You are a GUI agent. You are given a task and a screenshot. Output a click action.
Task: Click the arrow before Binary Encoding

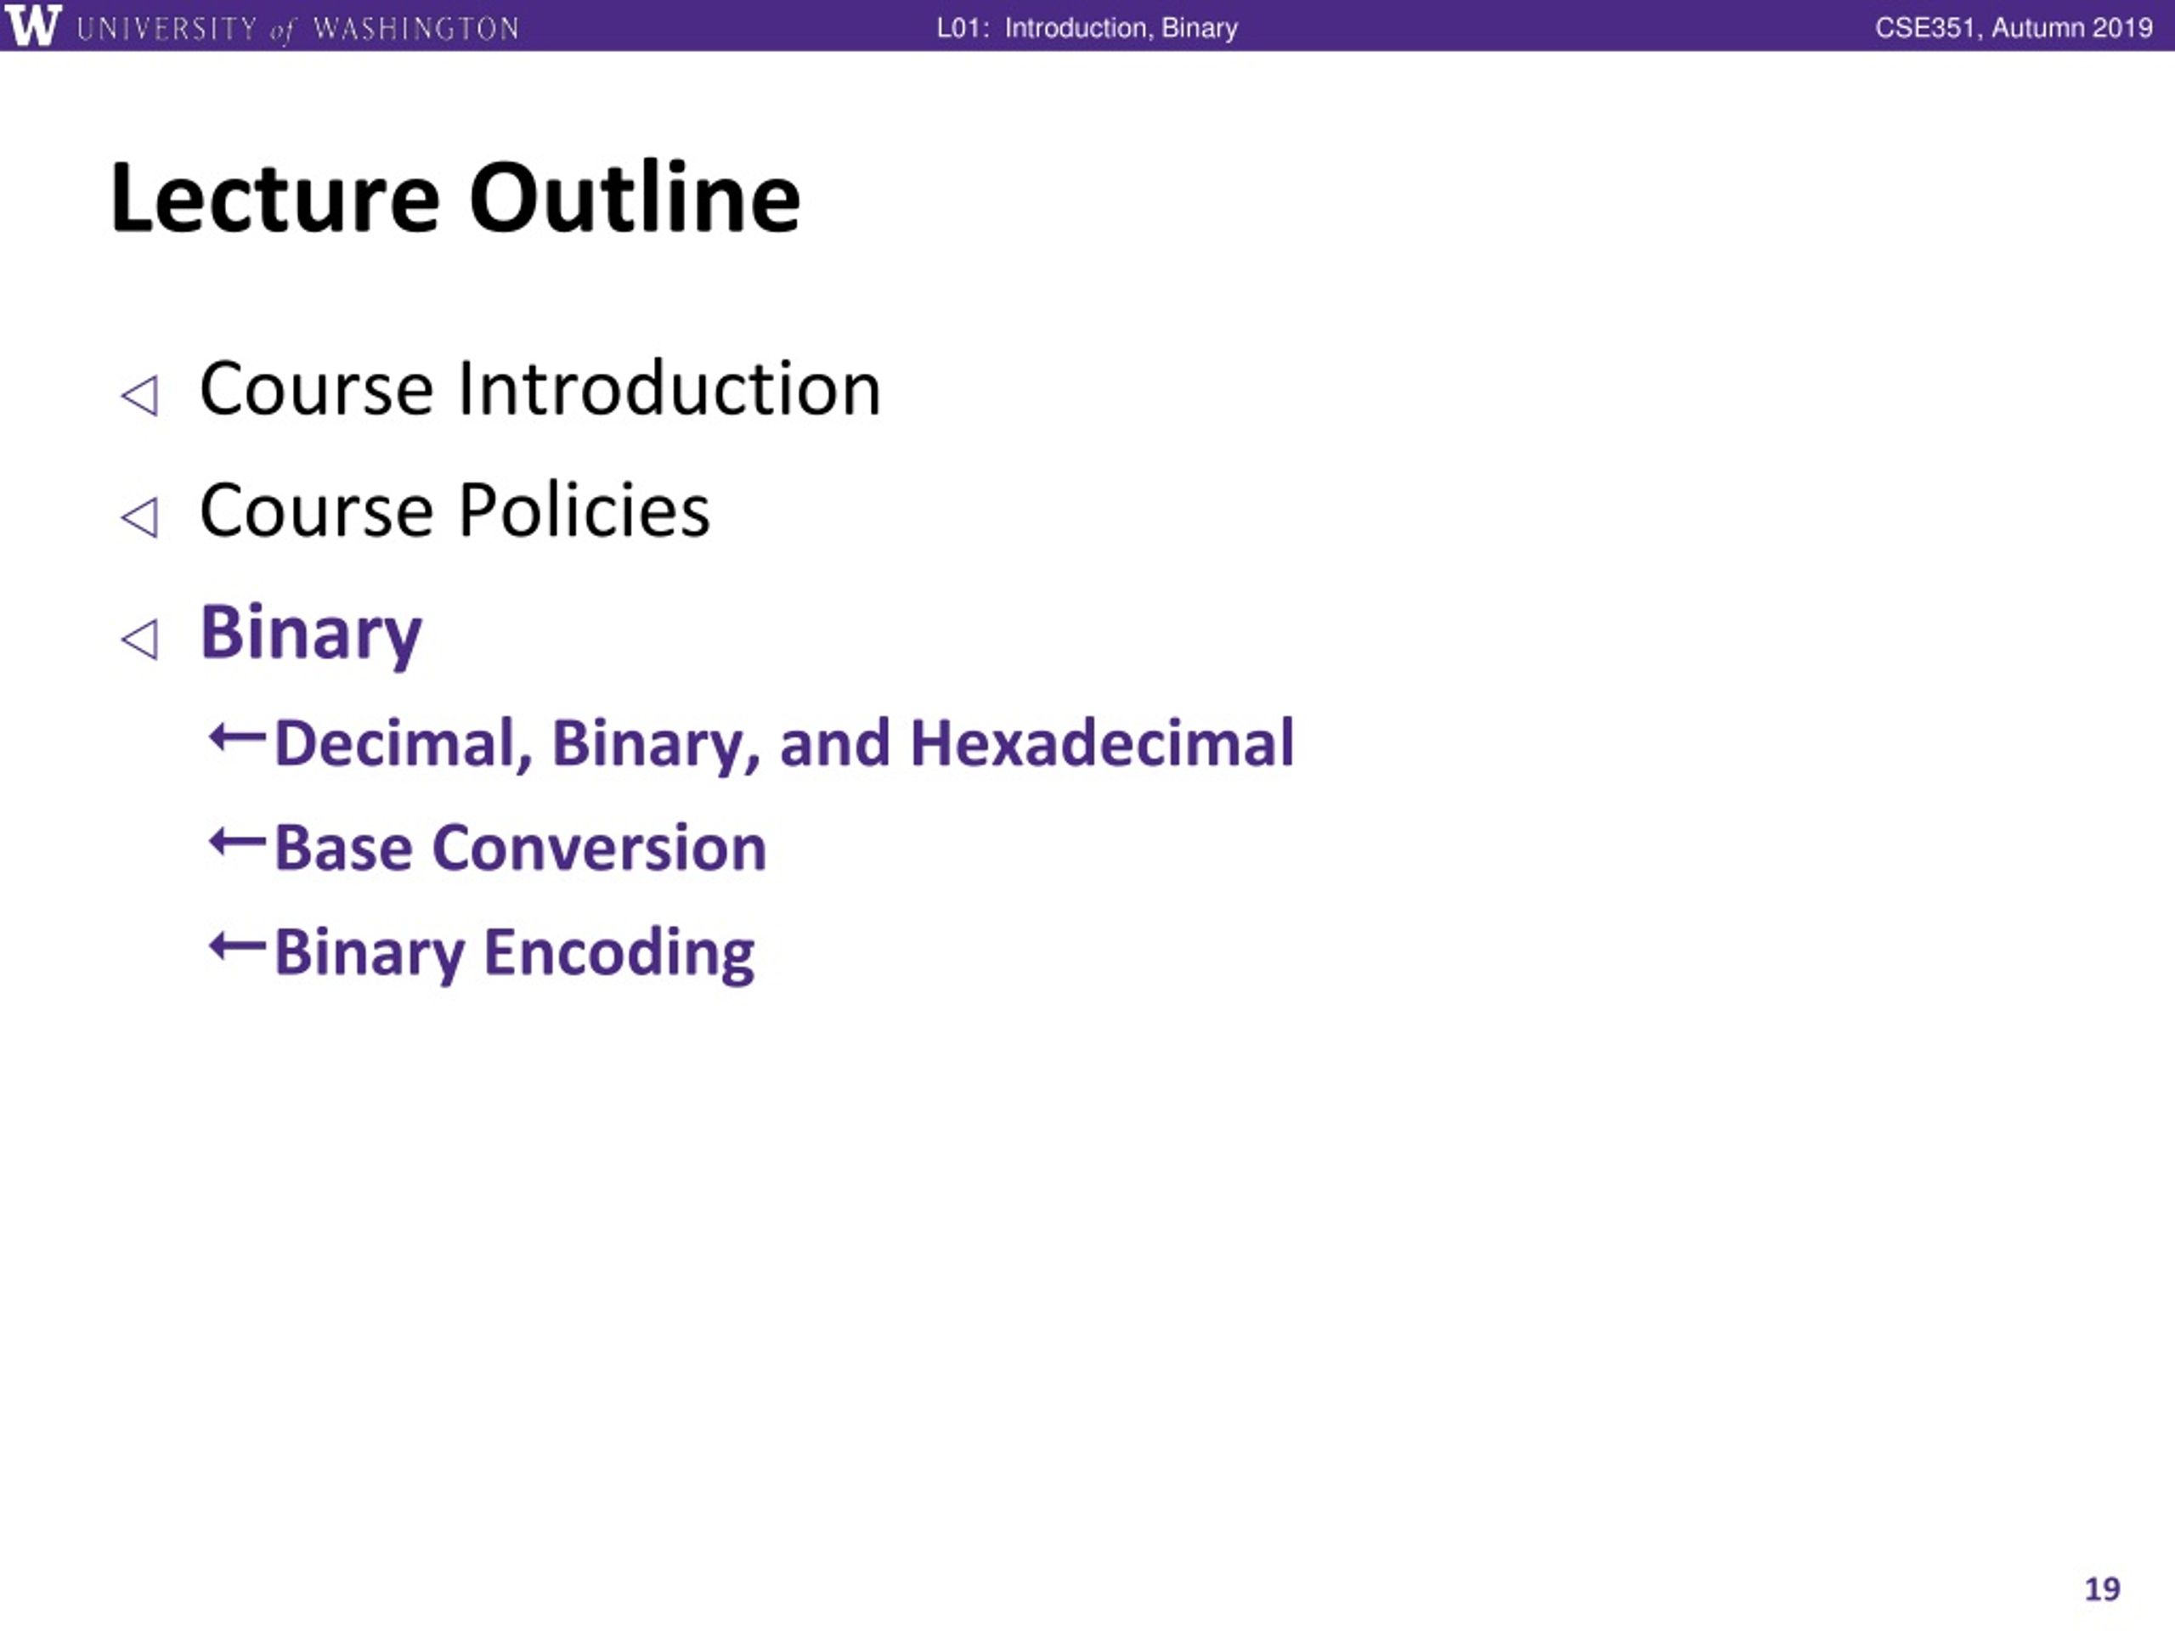tap(237, 947)
